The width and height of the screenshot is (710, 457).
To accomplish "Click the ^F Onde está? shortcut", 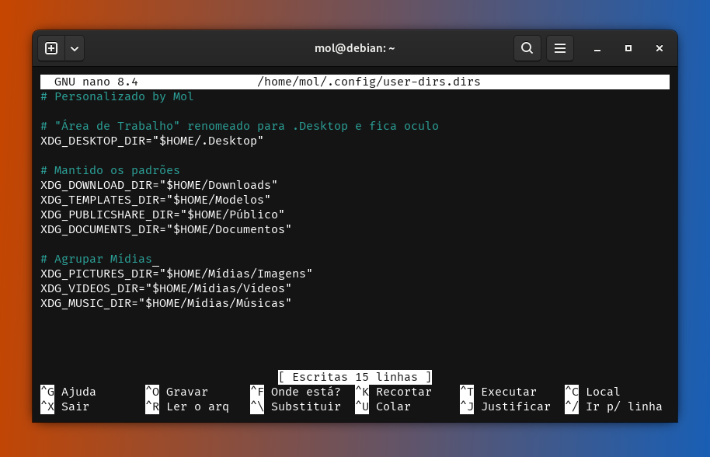I will pos(295,392).
